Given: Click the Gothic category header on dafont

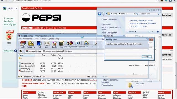Looking at the screenshot, I should (x=90, y=92).
